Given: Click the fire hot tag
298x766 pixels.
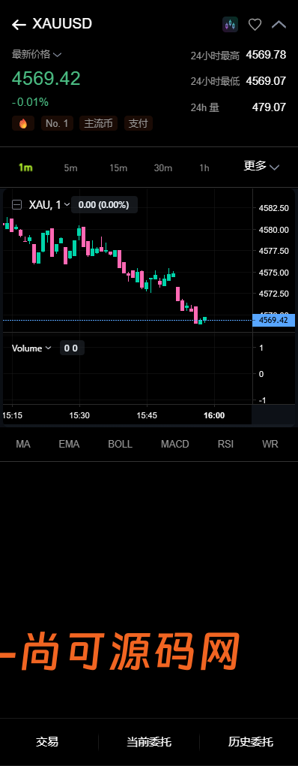Looking at the screenshot, I should [23, 123].
